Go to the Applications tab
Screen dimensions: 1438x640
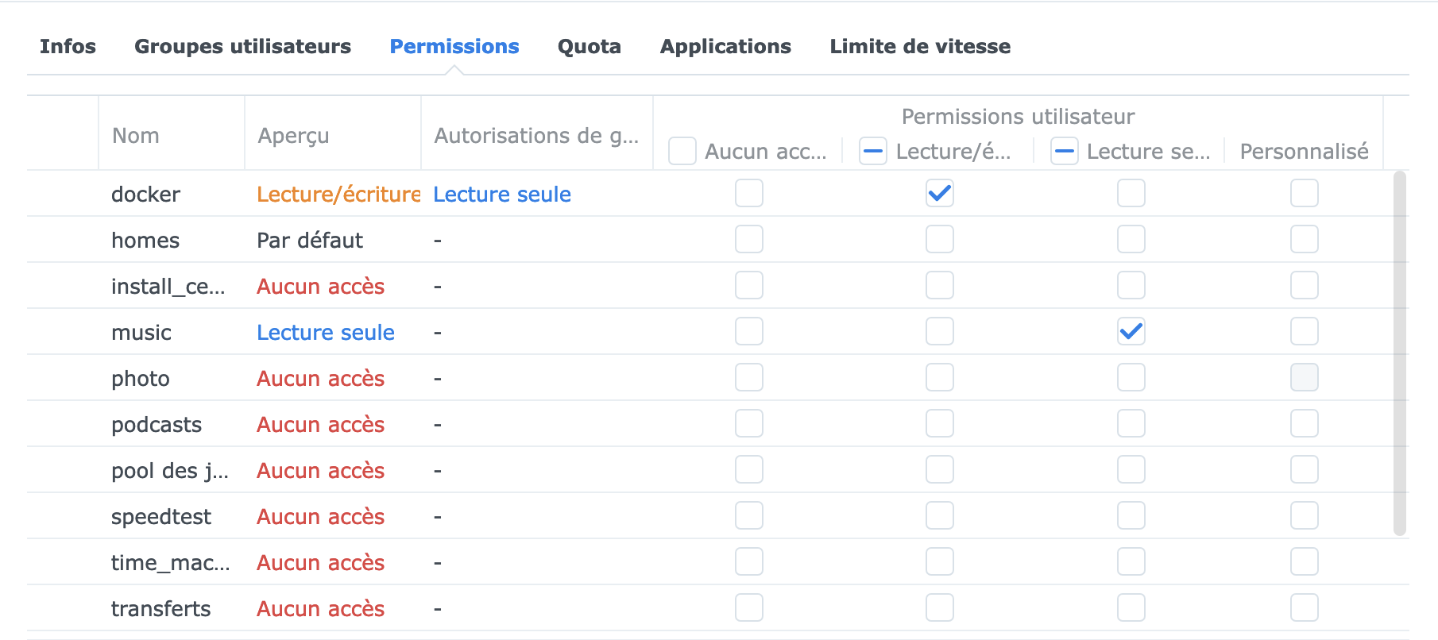click(725, 47)
